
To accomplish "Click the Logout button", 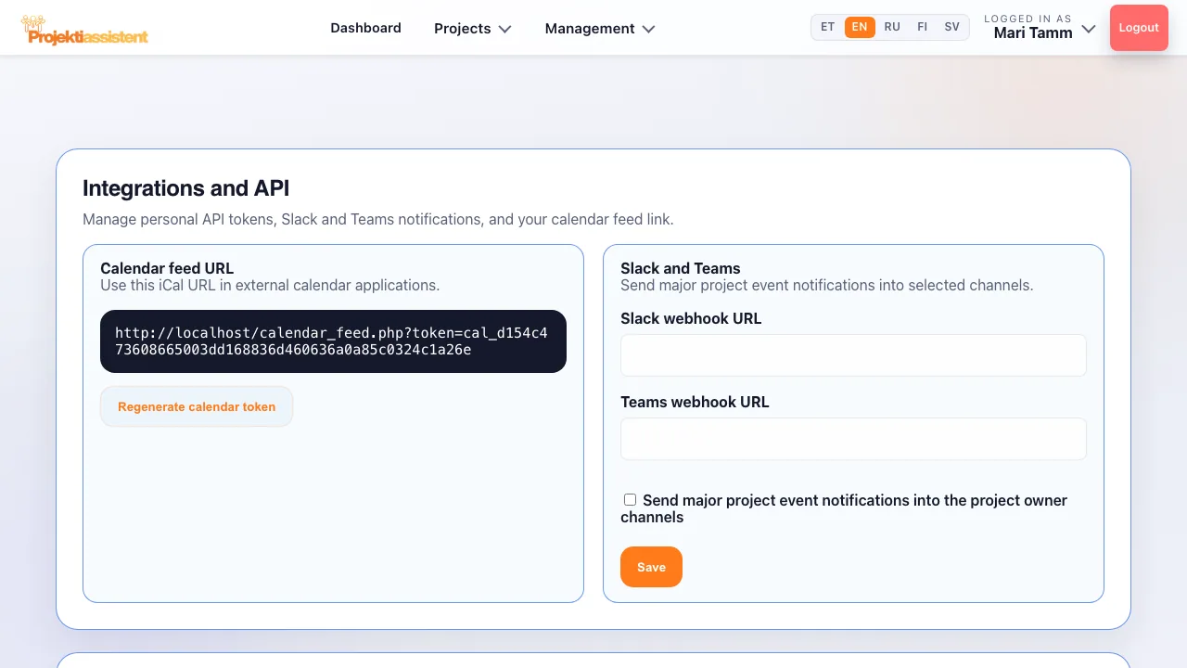I will [x=1139, y=28].
